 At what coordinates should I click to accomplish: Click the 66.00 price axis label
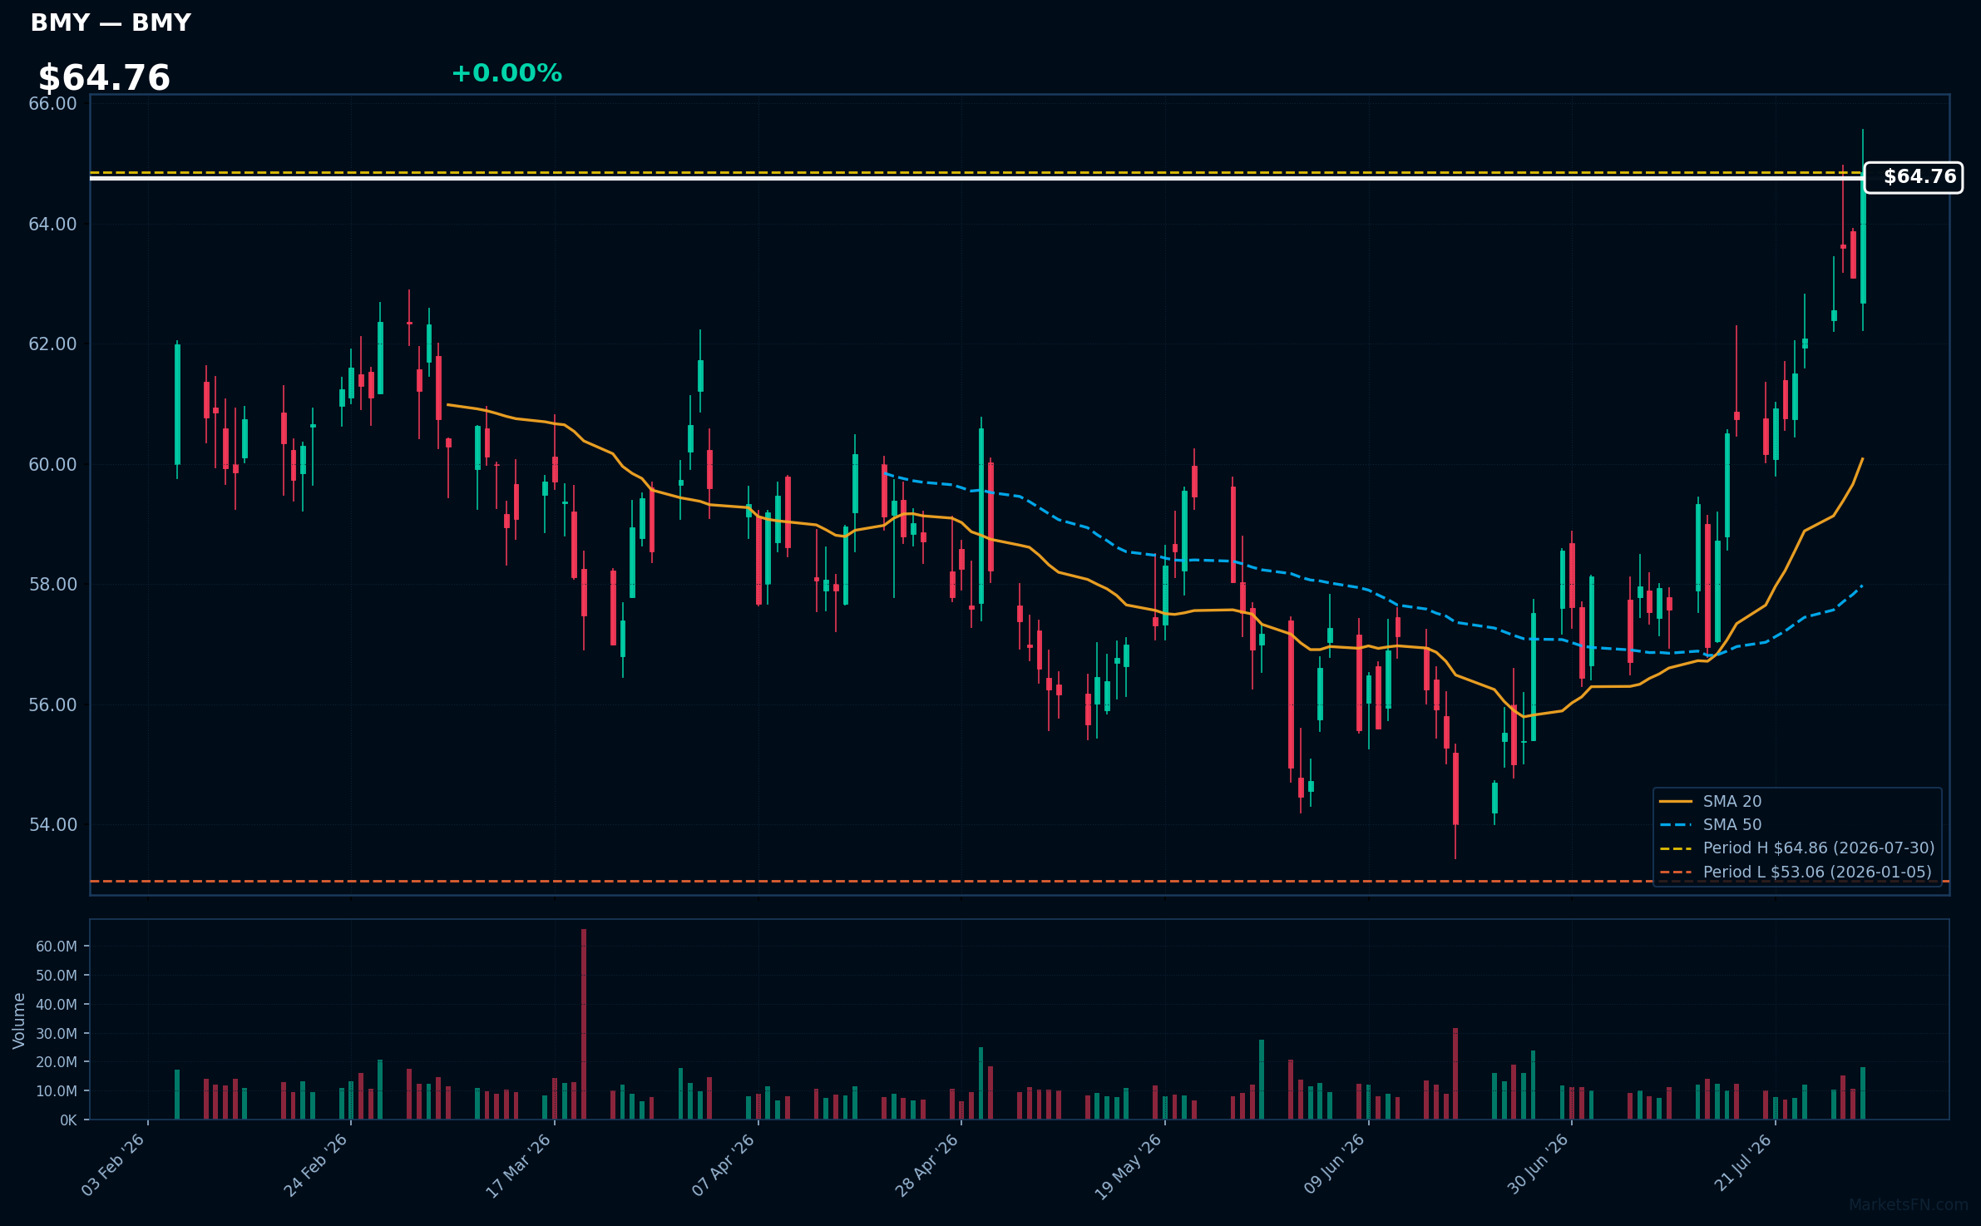[x=52, y=104]
